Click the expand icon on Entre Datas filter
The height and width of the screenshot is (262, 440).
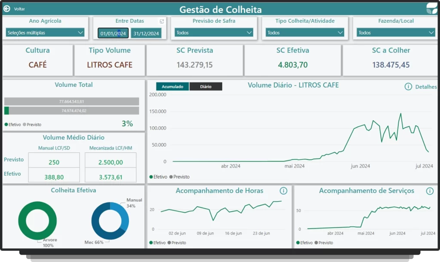coord(162,21)
